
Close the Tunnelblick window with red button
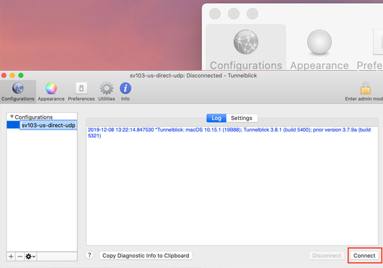click(4, 75)
